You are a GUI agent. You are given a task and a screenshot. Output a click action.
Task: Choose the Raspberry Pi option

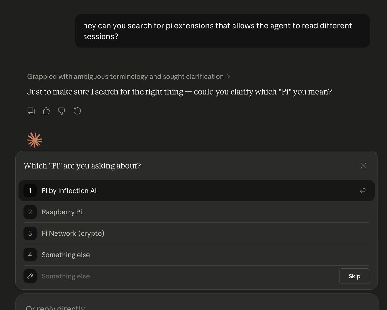tap(196, 212)
